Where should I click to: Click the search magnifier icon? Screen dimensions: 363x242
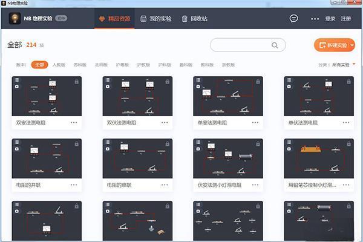point(275,45)
